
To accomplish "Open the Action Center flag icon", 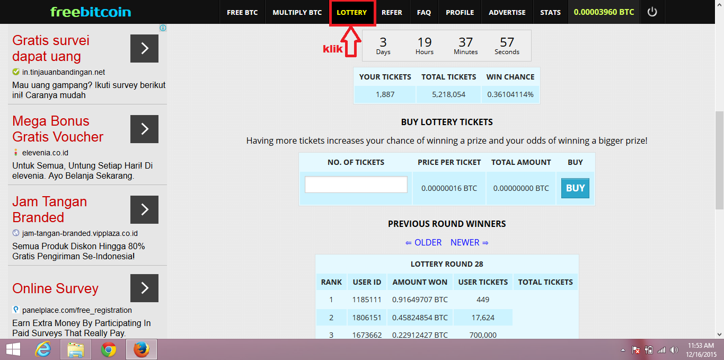I will [x=635, y=350].
